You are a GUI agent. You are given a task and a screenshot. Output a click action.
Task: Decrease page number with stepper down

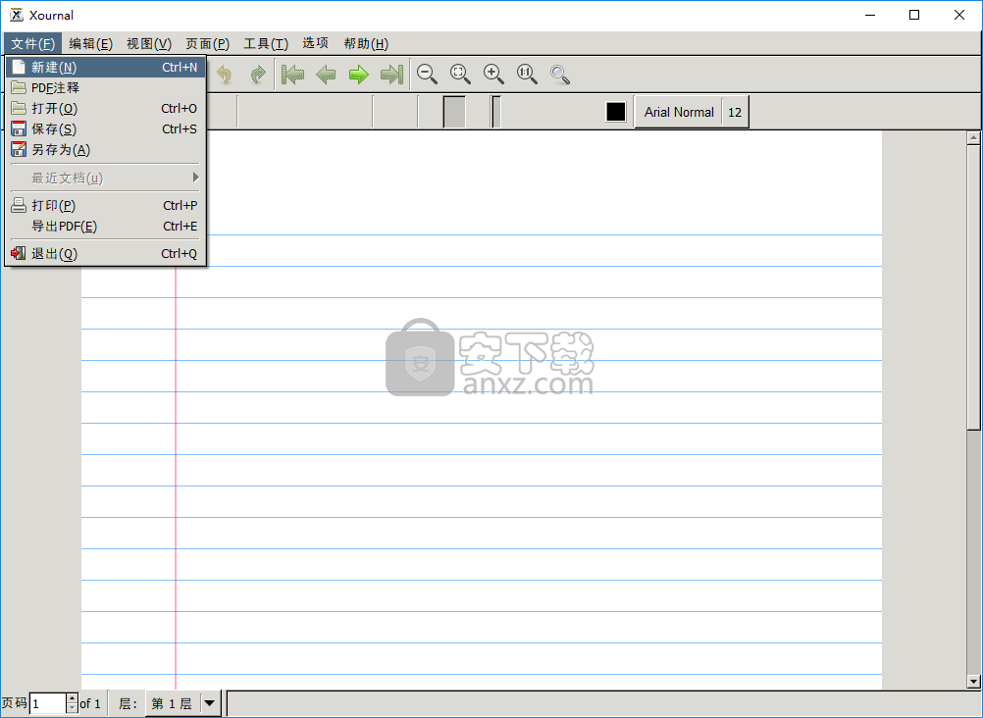click(72, 708)
